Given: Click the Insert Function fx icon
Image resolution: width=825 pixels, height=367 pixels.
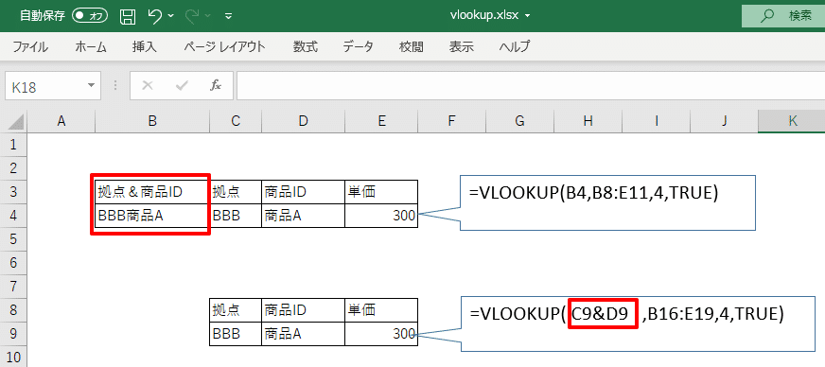Looking at the screenshot, I should click(216, 86).
